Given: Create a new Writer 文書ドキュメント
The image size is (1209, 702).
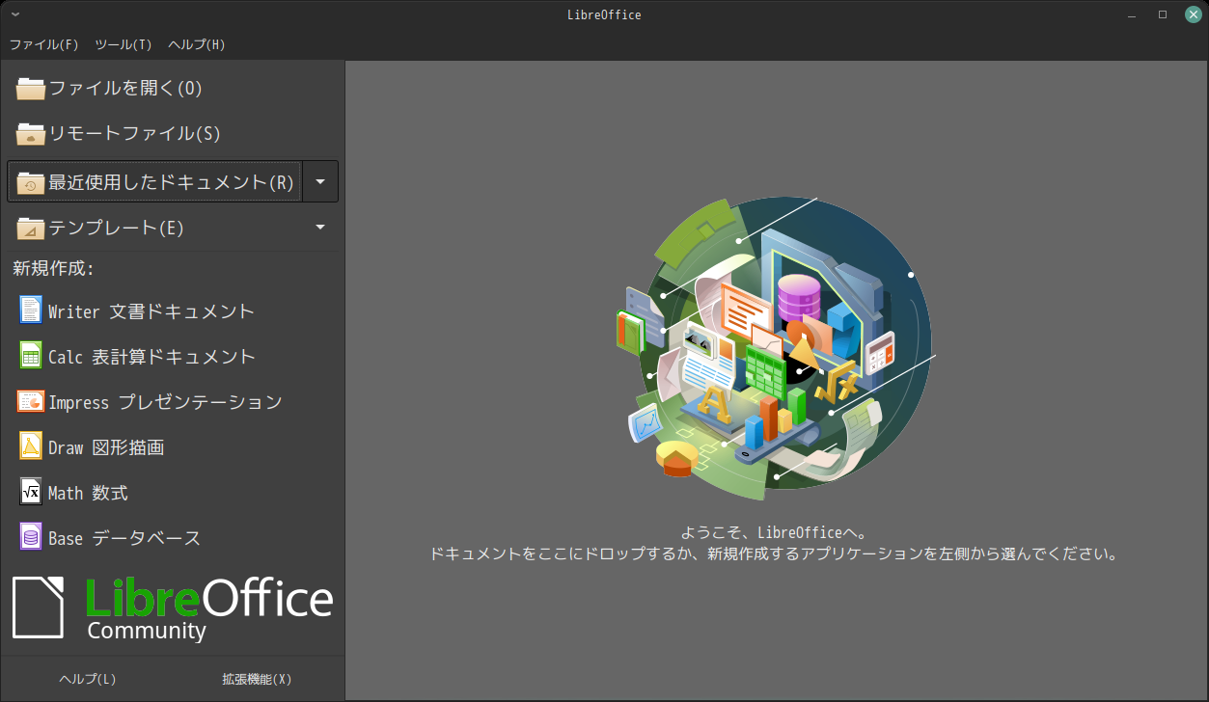Looking at the screenshot, I should click(x=173, y=310).
